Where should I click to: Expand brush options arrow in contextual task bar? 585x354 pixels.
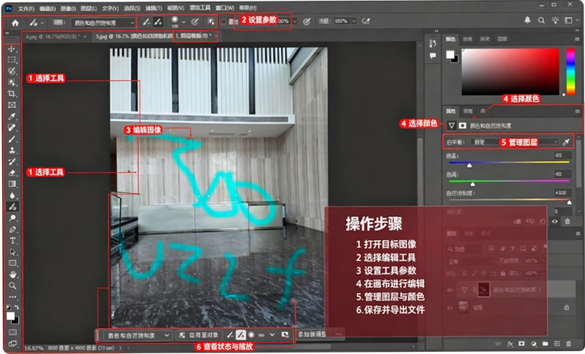coord(272,335)
